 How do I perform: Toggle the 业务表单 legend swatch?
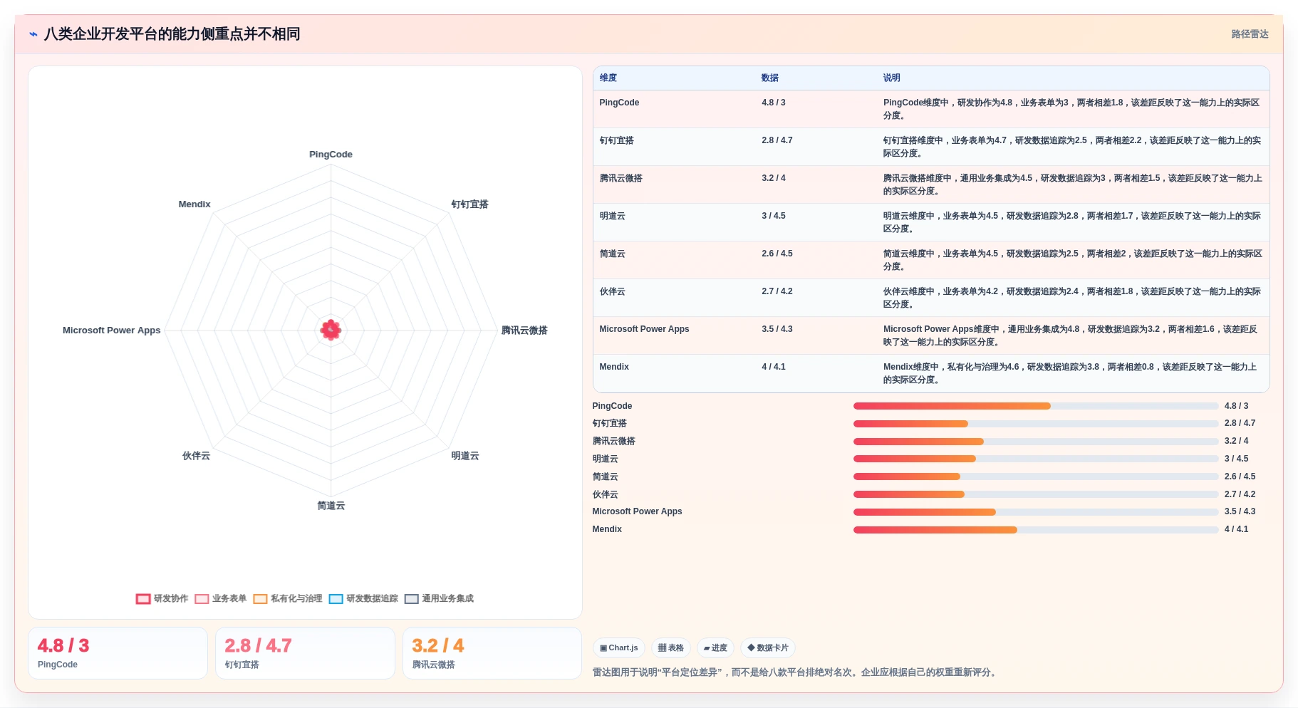click(x=202, y=599)
